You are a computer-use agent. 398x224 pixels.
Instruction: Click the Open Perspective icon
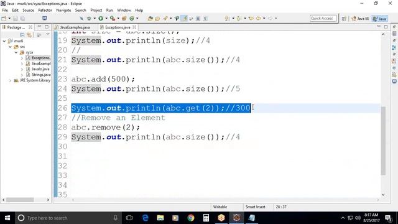(x=344, y=19)
